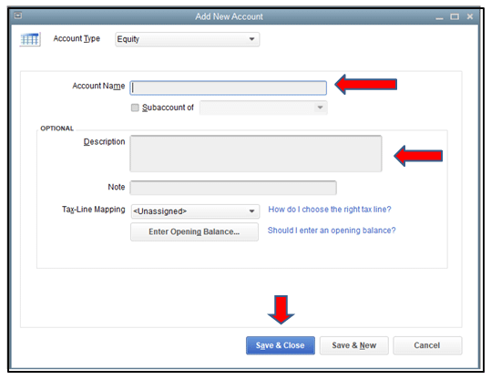Expand the Subaccount of parent list

pyautogui.click(x=263, y=108)
